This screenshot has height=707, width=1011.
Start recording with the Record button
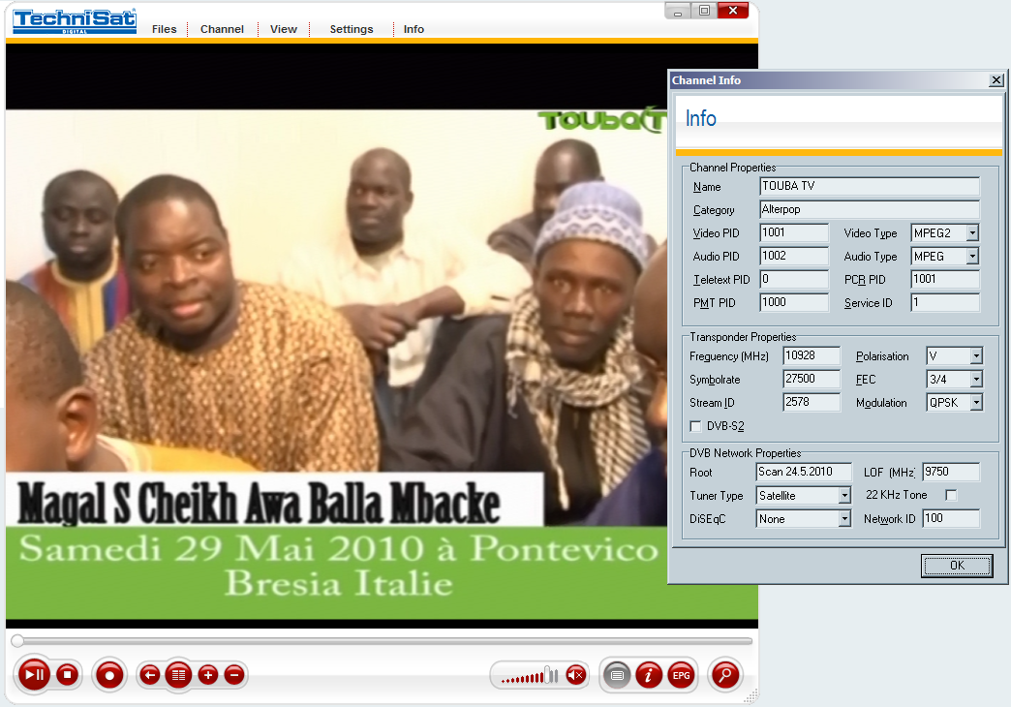[109, 675]
